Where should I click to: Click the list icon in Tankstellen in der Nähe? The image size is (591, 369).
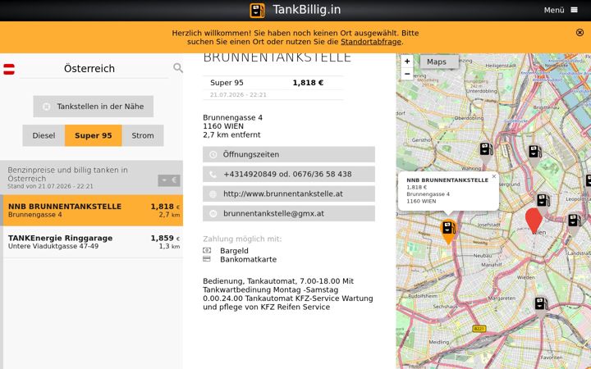point(46,107)
